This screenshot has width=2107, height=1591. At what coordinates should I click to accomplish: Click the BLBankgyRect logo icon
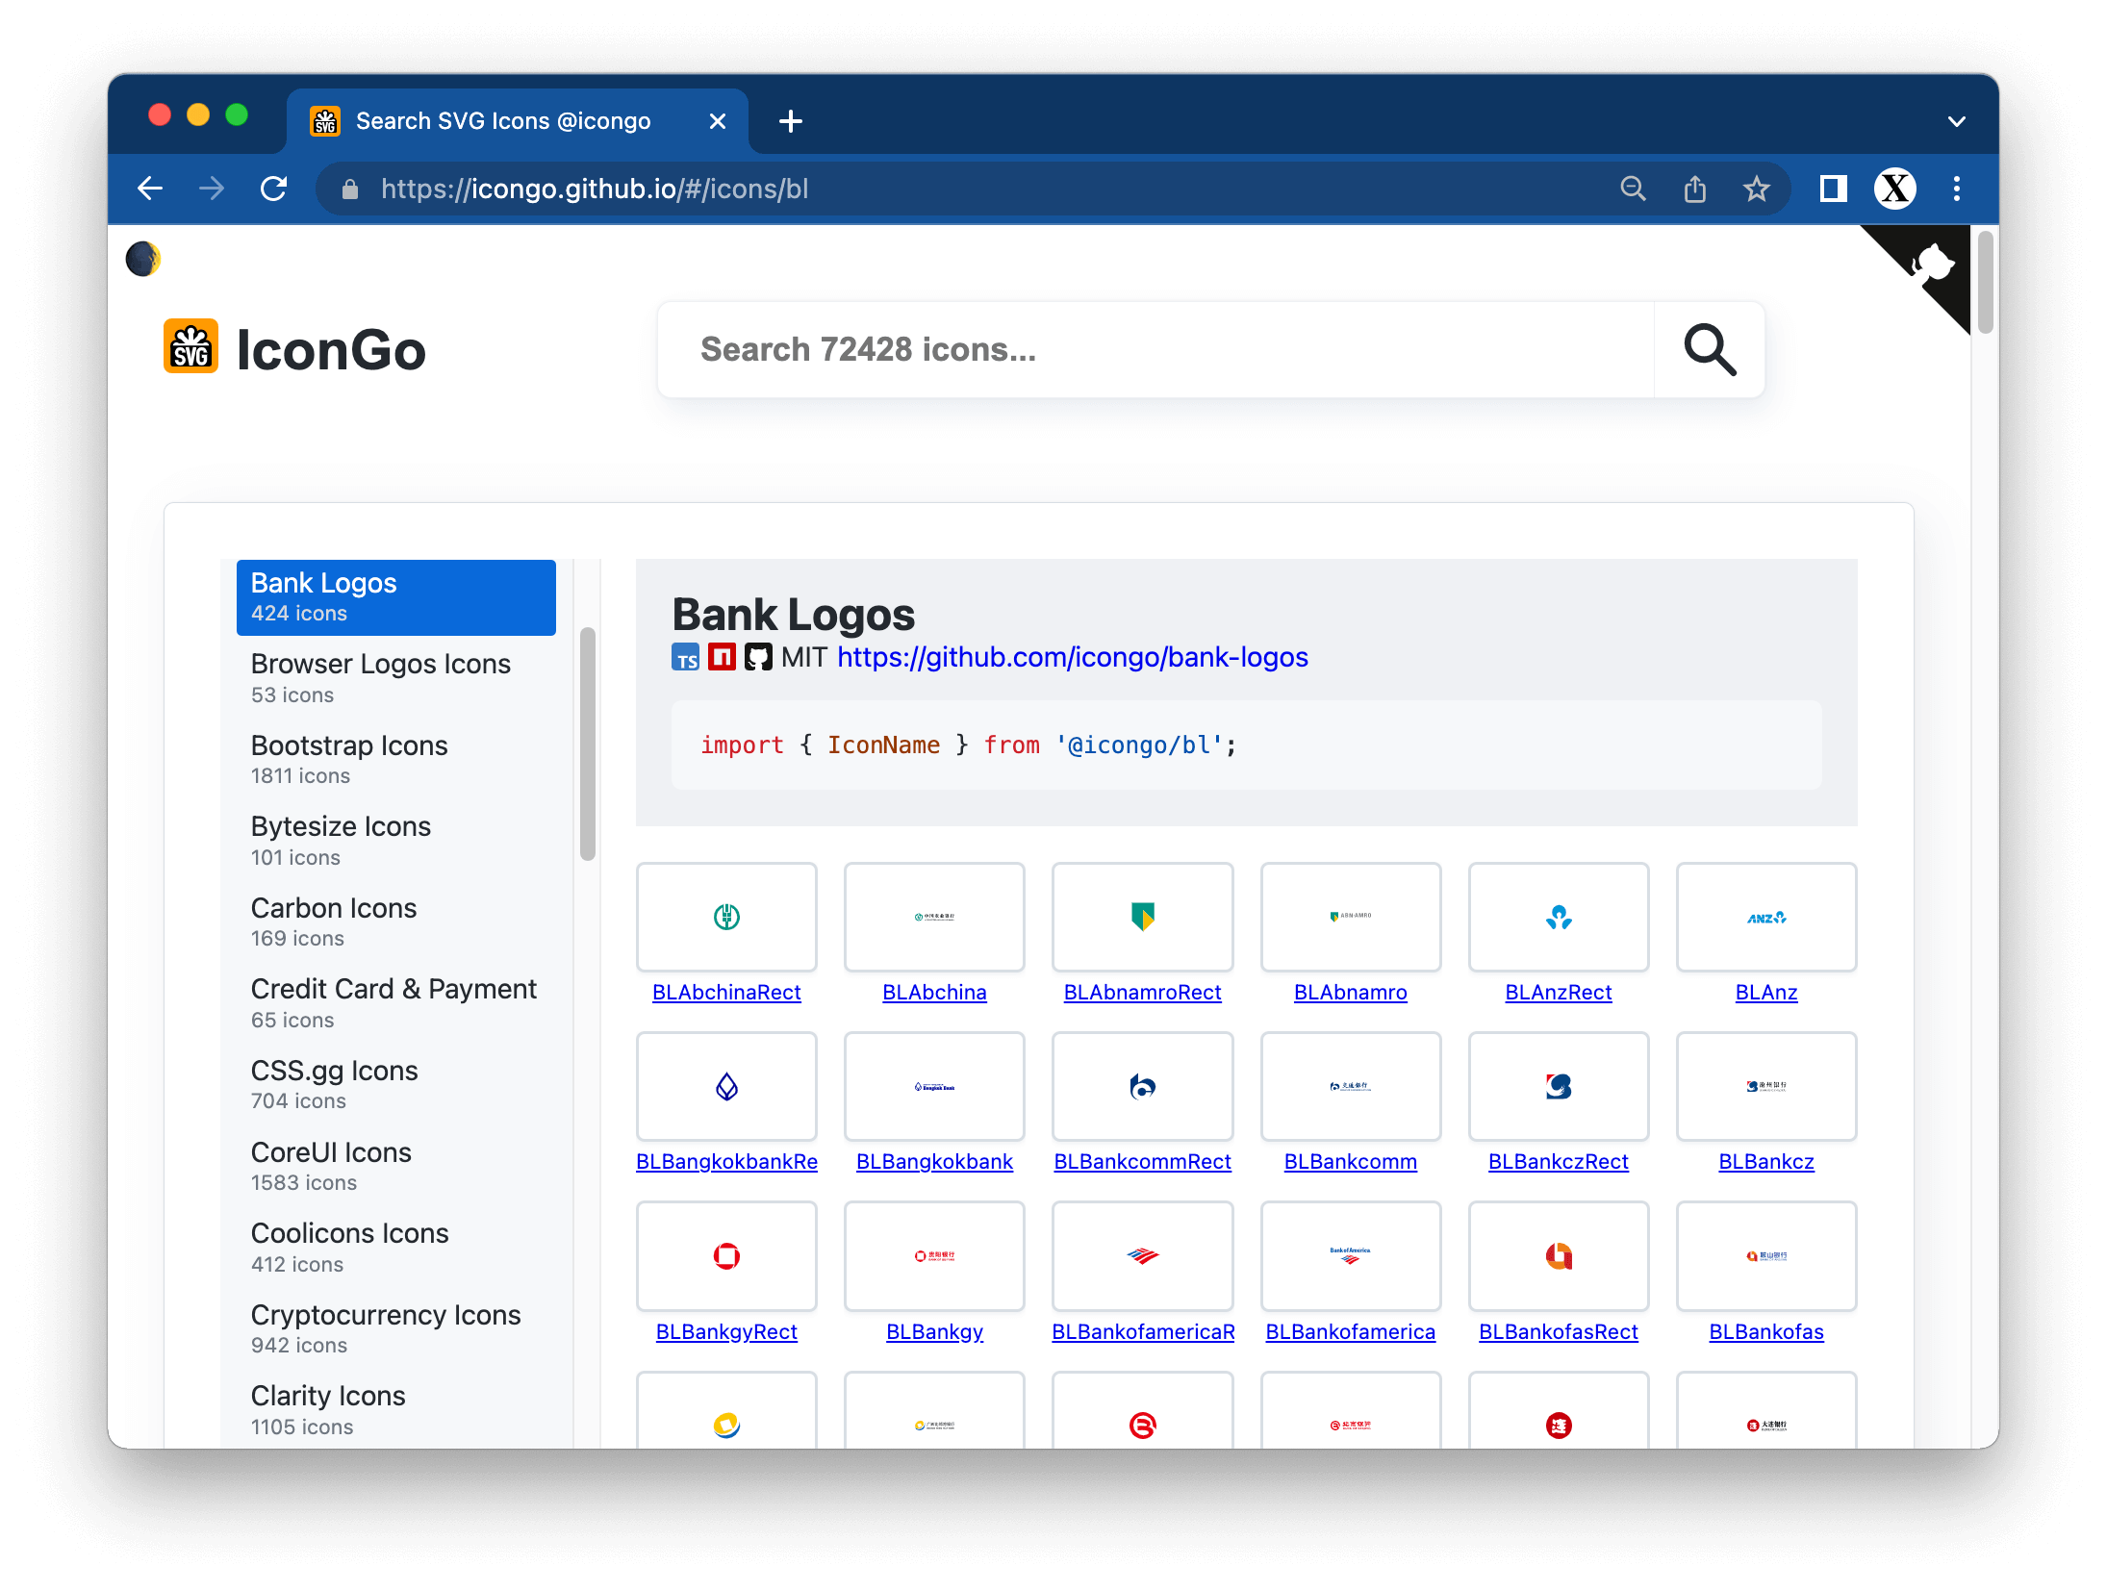pyautogui.click(x=725, y=1255)
